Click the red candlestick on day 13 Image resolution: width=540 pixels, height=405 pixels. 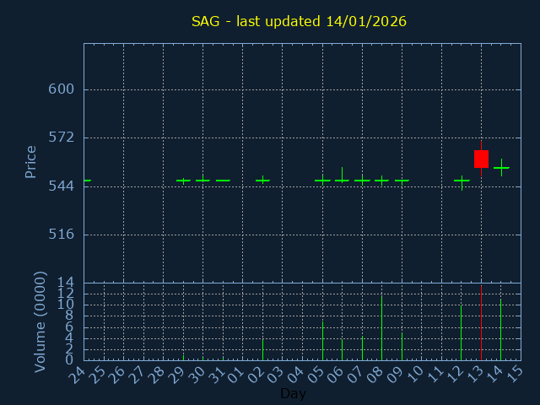click(x=481, y=159)
